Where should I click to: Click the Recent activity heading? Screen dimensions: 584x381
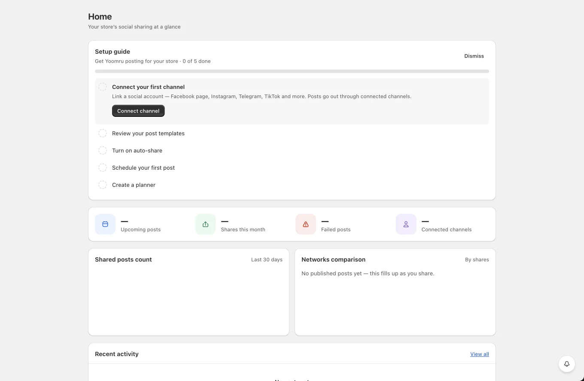point(117,354)
